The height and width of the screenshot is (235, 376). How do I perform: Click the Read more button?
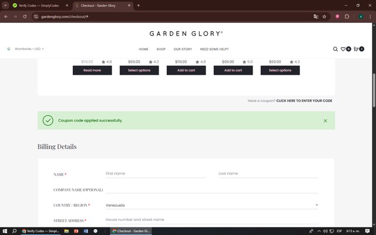click(92, 70)
